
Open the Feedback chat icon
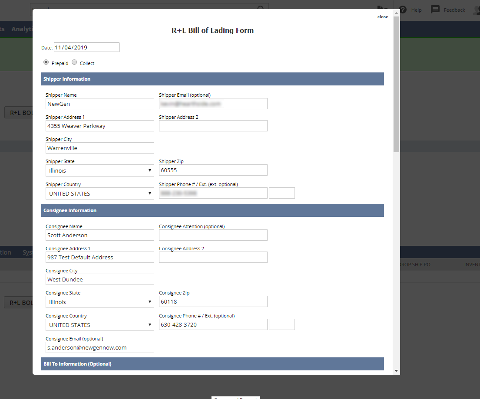(x=435, y=10)
